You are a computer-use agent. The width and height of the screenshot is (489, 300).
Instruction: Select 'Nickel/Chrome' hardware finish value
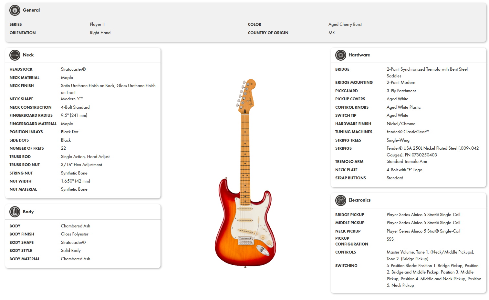[x=401, y=124]
